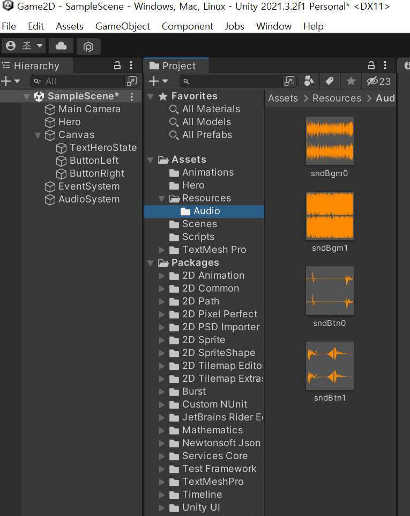Click Assets in the breadcrumb path
Viewport: 410px width, 516px height.
pyautogui.click(x=283, y=98)
